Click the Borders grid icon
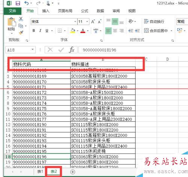The width and height of the screenshot is (188, 177). [x=60, y=30]
